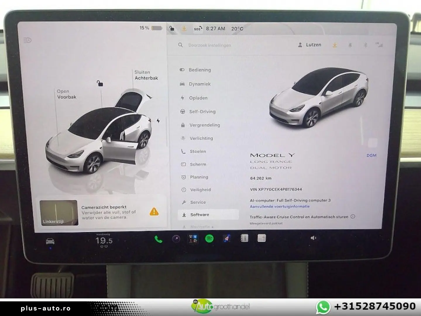Open the Stoelen seats menu
This screenshot has height=316, width=421.
click(x=198, y=151)
